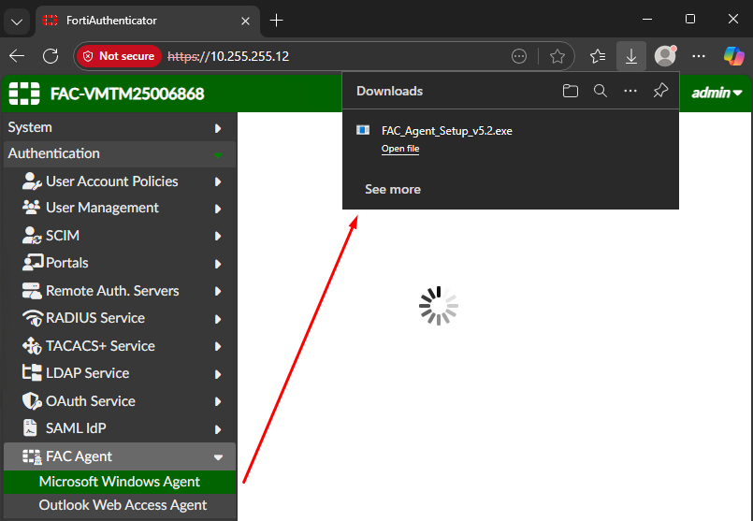Pin the Downloads panel
Viewport: 753px width, 521px height.
tap(660, 91)
